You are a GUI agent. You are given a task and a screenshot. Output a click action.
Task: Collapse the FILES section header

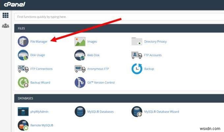coord(119,28)
